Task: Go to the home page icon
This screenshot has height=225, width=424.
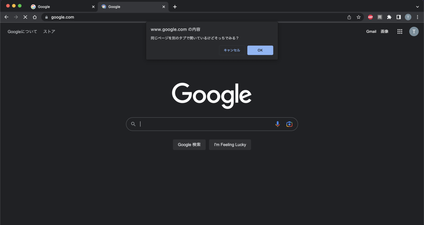Action: coord(35,17)
